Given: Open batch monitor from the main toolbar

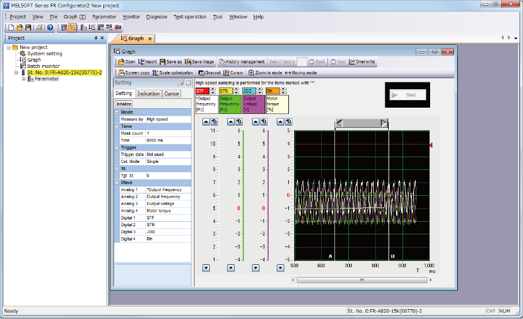Looking at the screenshot, I should pyautogui.click(x=100, y=28).
